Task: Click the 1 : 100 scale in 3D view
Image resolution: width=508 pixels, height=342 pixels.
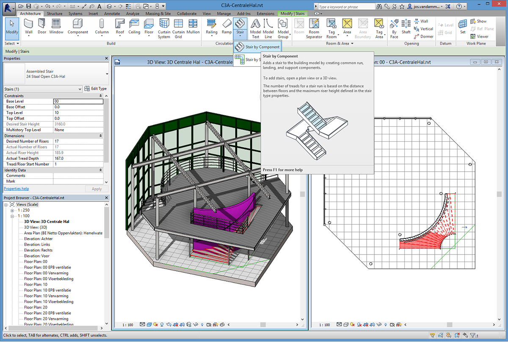Action: pos(127,325)
